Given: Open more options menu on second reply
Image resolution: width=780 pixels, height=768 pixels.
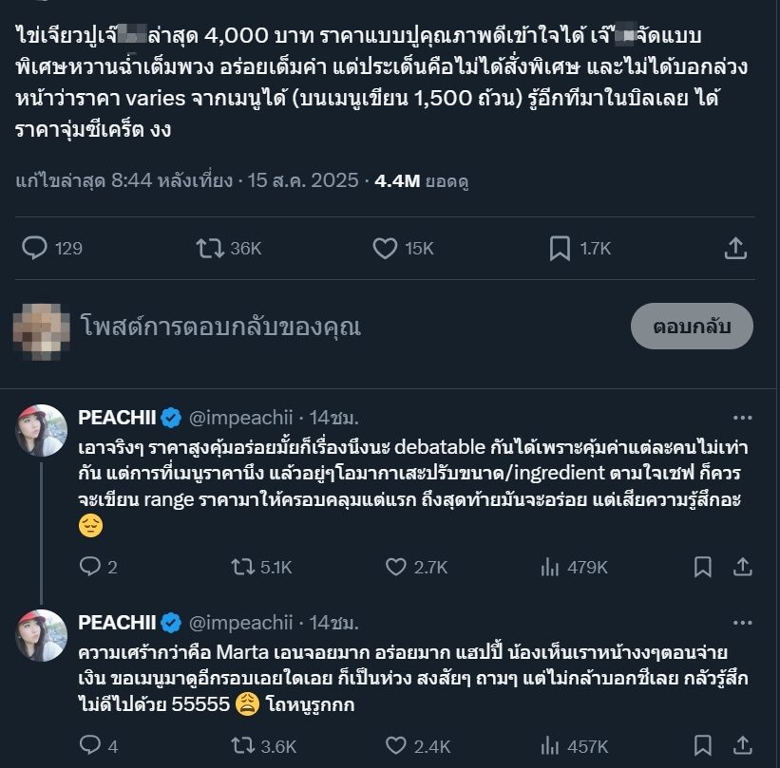Looking at the screenshot, I should pos(743,622).
